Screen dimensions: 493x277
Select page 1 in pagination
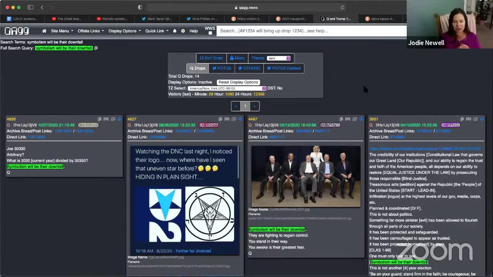[245, 106]
